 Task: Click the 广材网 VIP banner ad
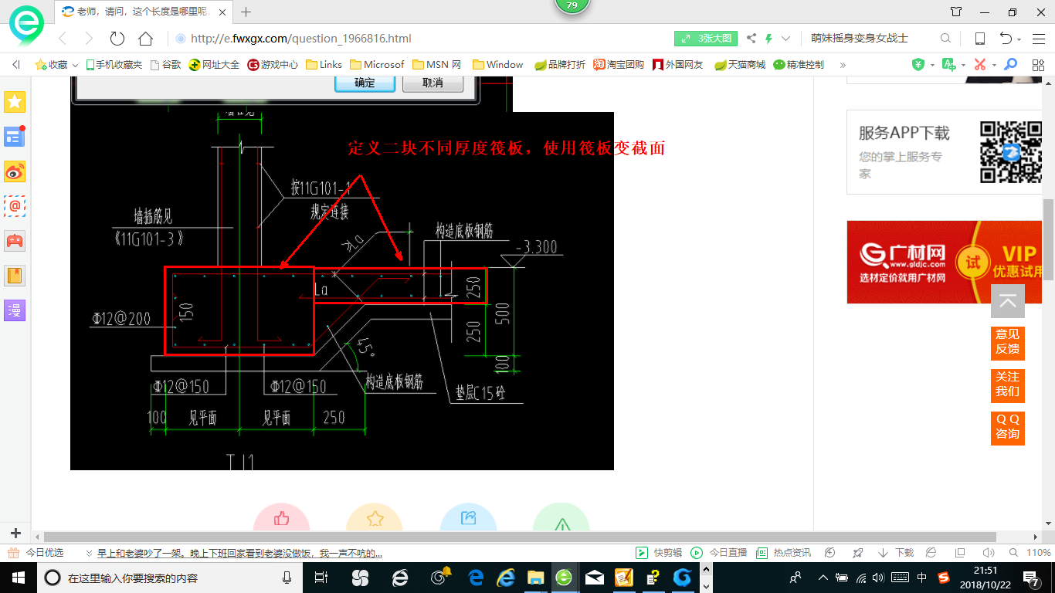tap(945, 262)
